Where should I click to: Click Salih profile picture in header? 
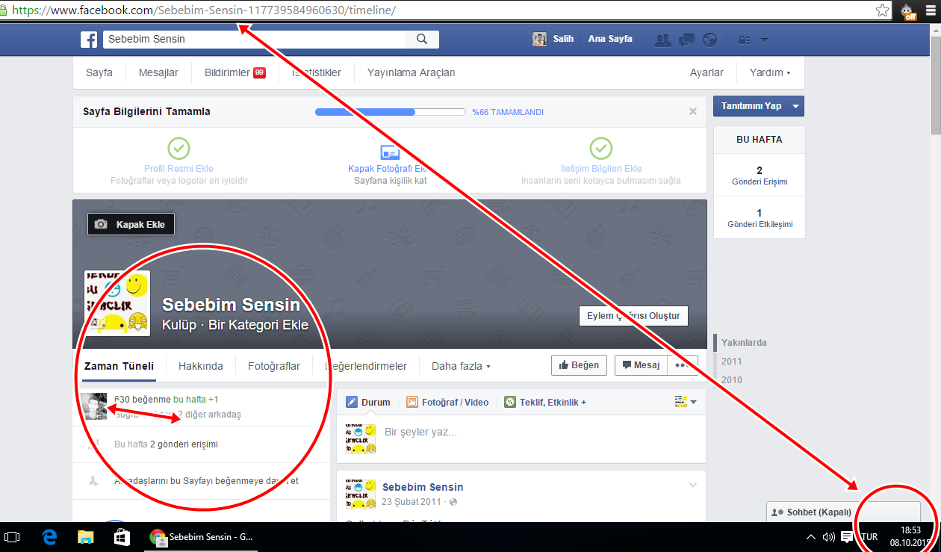pyautogui.click(x=539, y=39)
